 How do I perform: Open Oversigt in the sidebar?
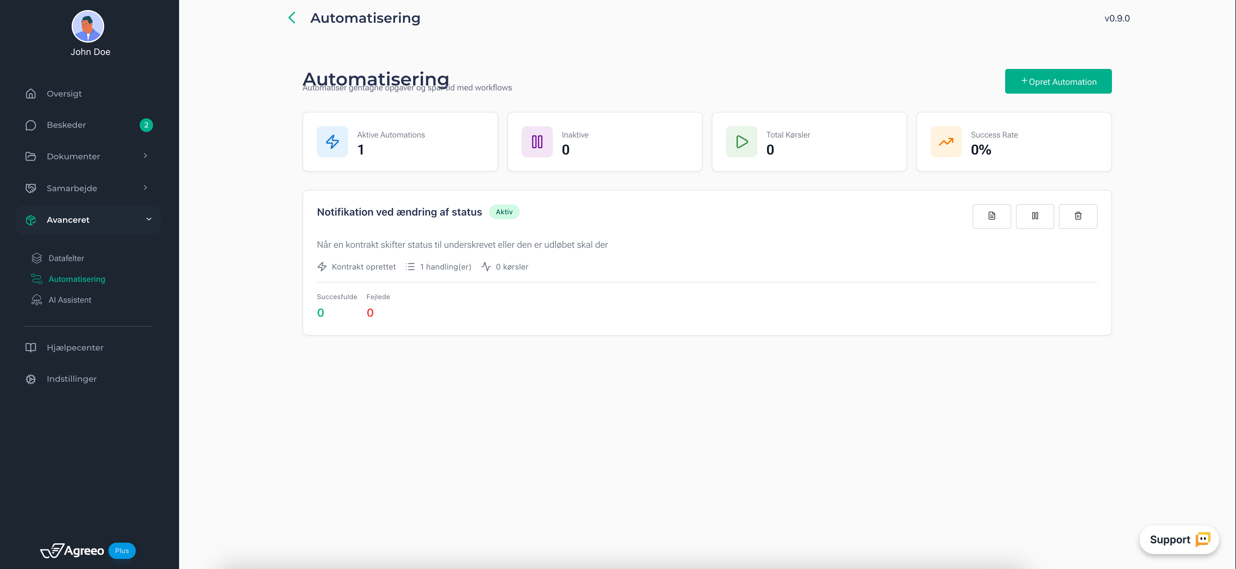[64, 94]
